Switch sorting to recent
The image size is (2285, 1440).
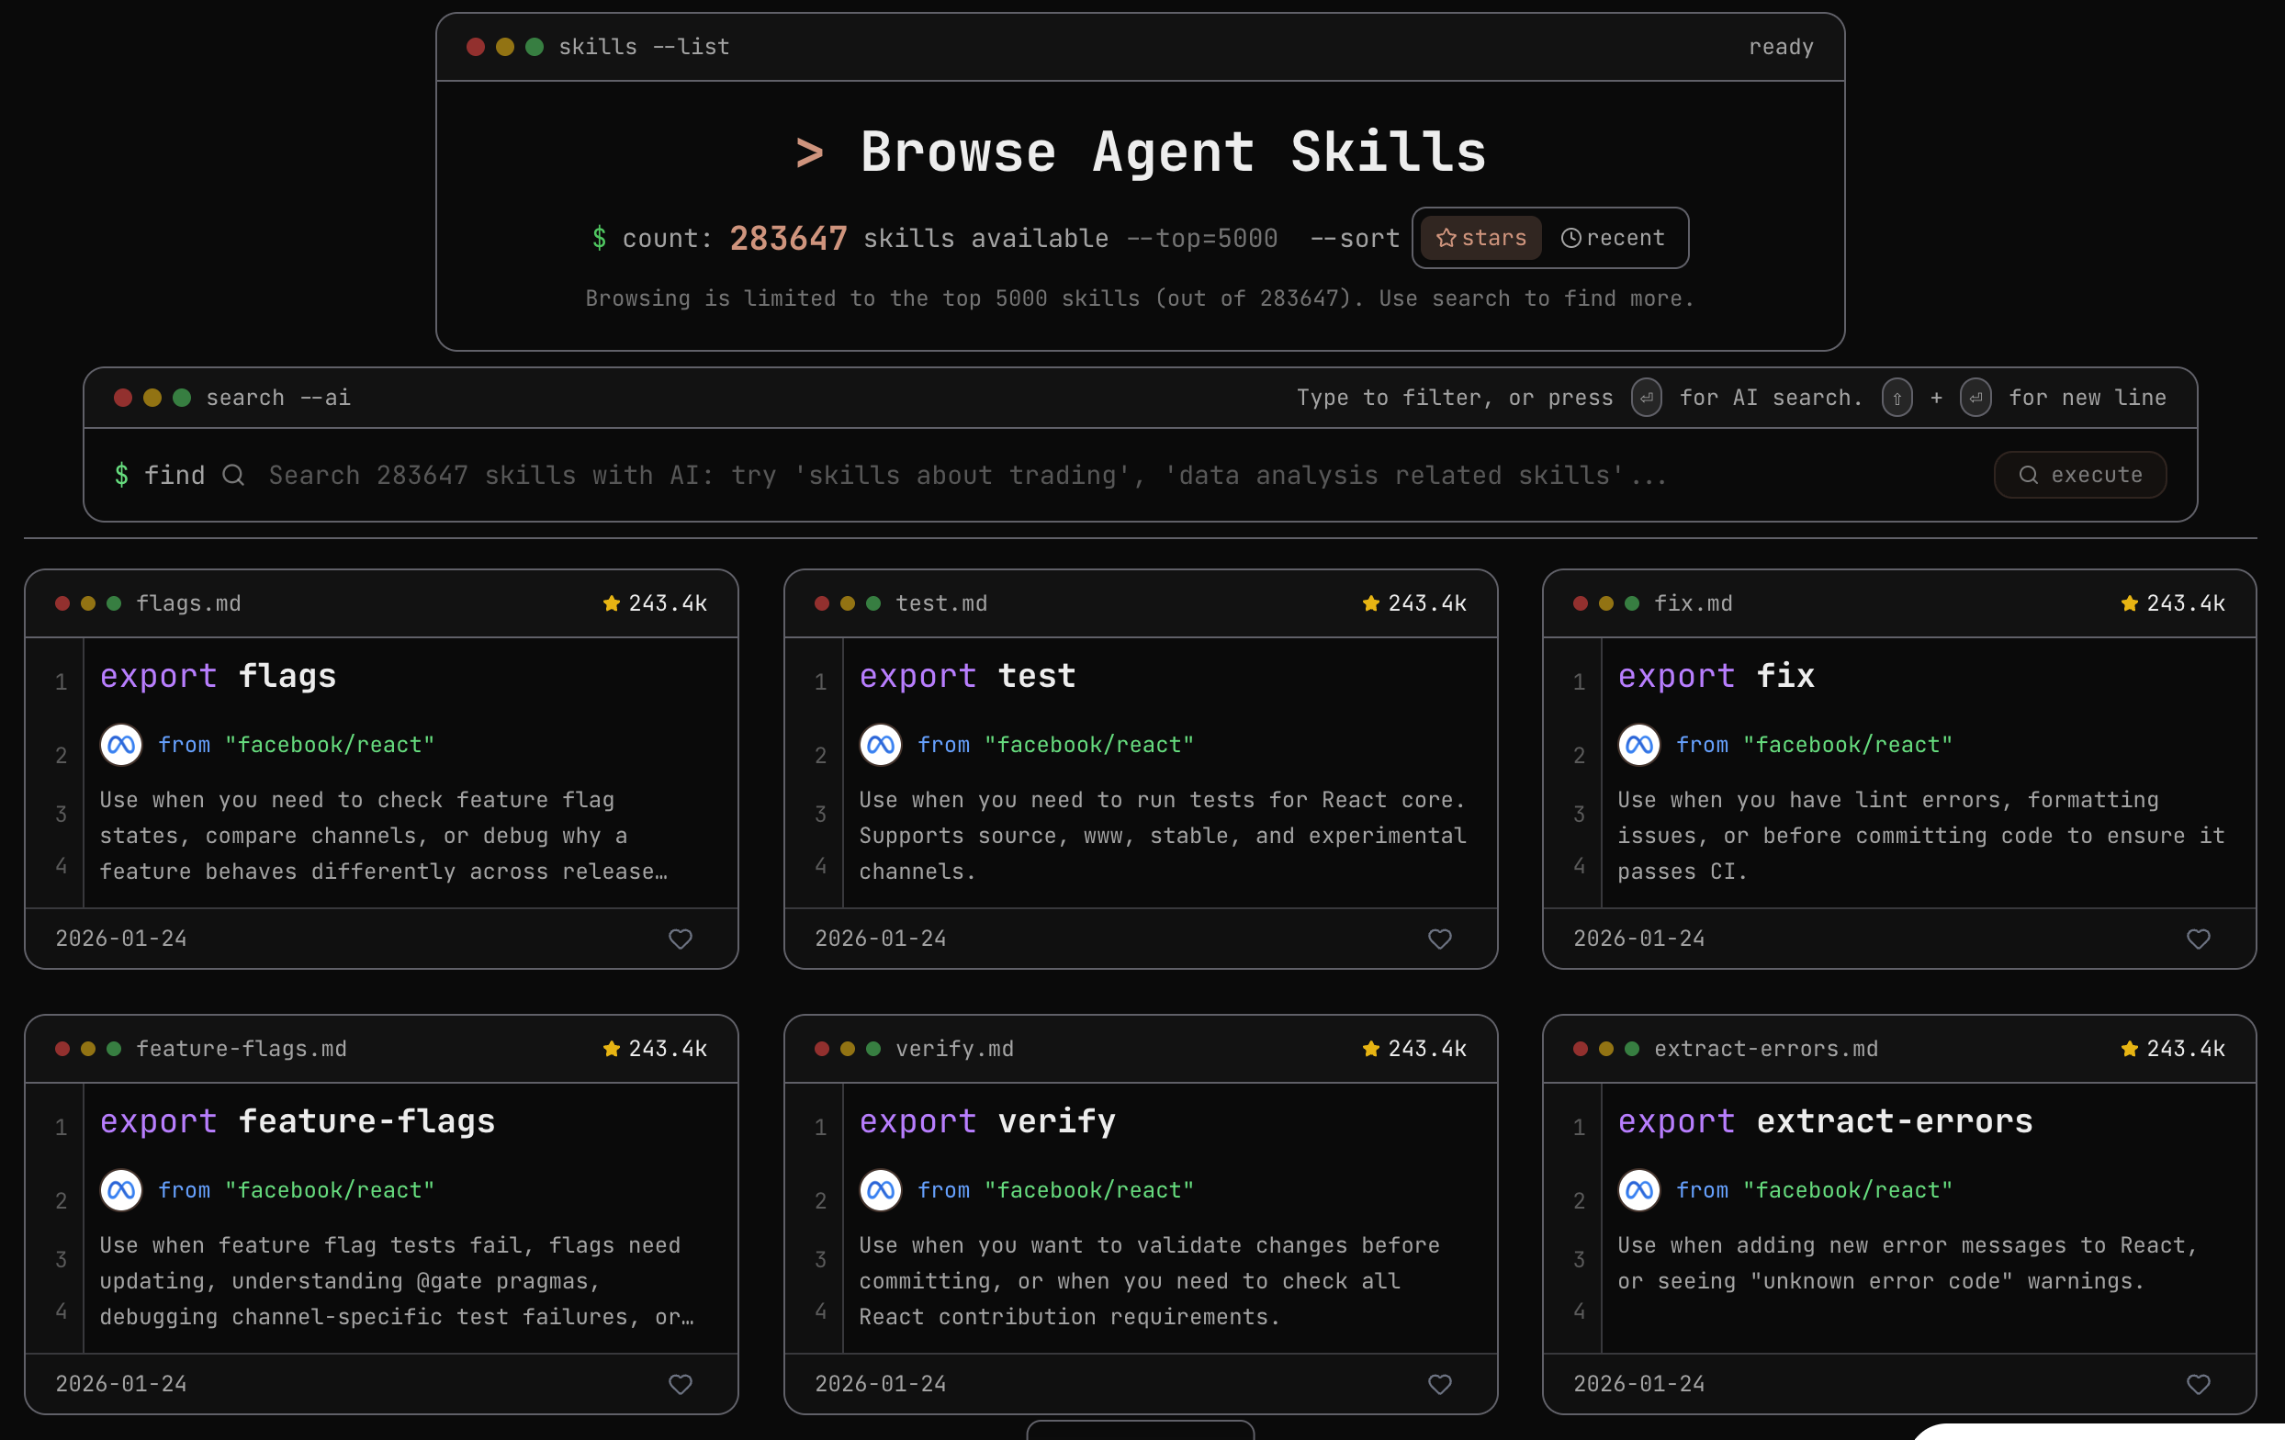(x=1613, y=238)
